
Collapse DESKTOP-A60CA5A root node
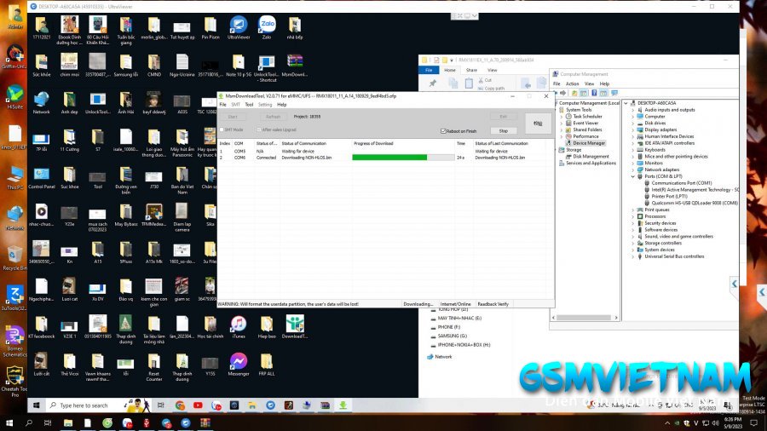[626, 103]
